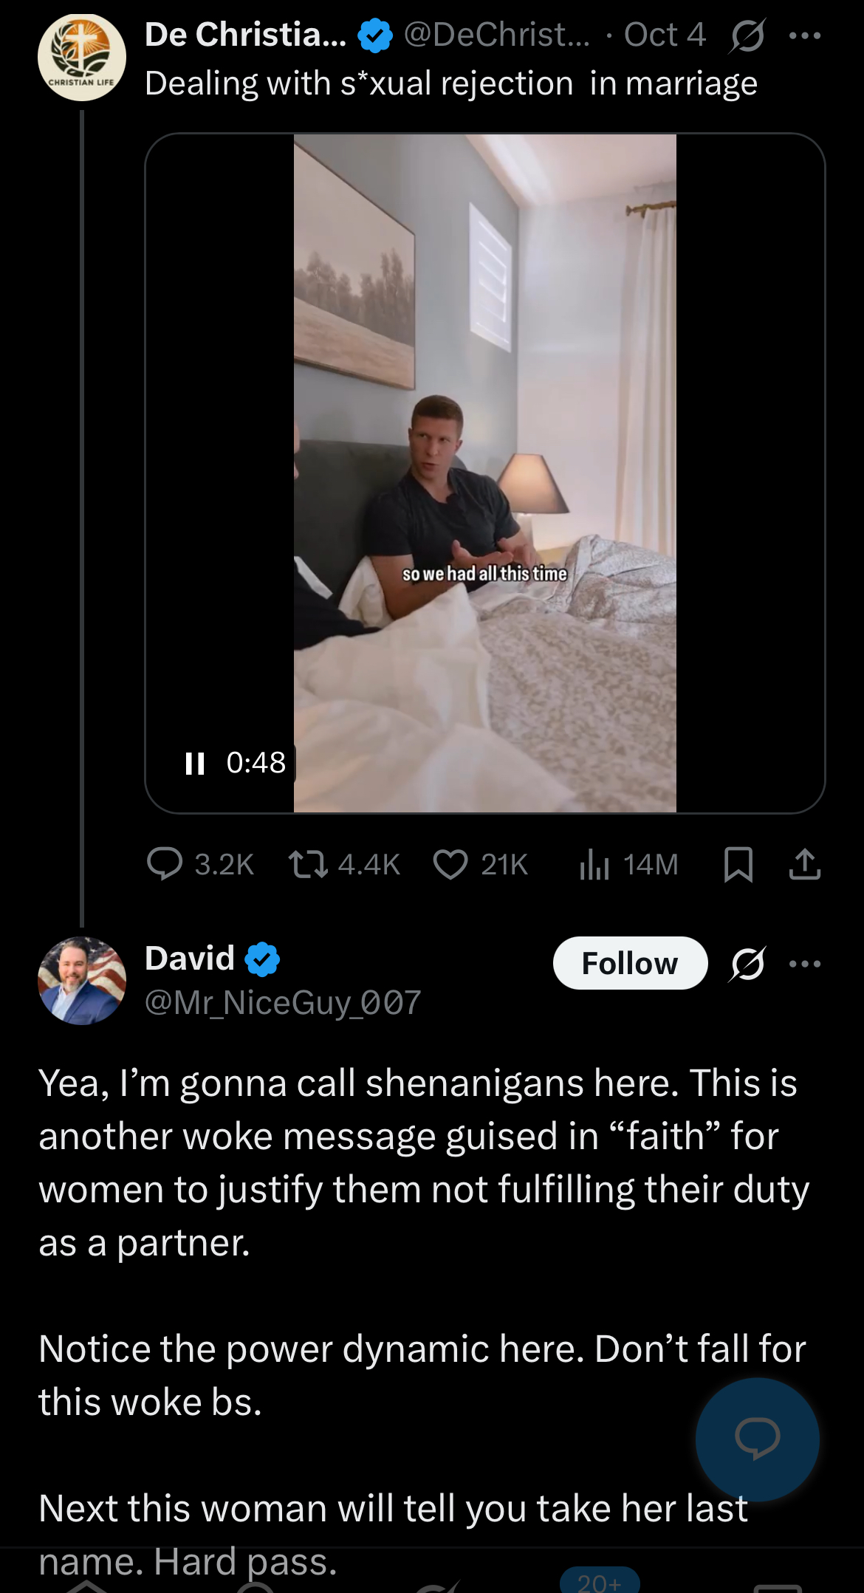
Task: Open the De Christia... account name
Action: tap(245, 35)
